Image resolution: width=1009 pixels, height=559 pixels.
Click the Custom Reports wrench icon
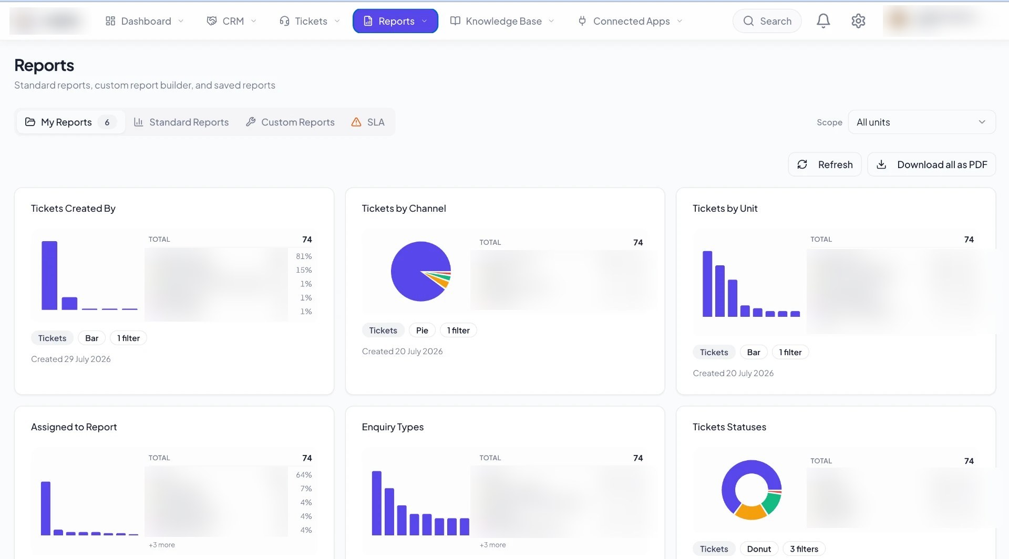point(251,122)
